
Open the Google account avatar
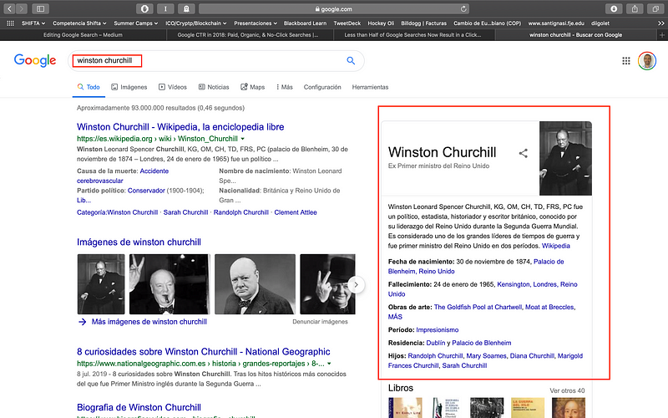pyautogui.click(x=646, y=60)
